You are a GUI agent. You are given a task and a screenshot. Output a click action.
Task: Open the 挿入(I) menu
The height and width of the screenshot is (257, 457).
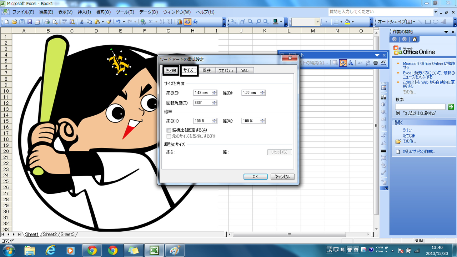click(x=84, y=12)
